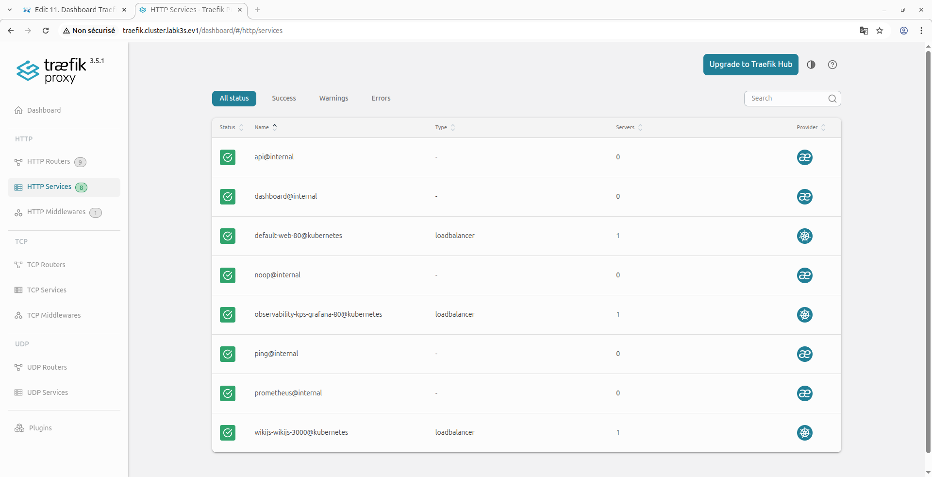
Task: Click the browser translate page icon
Action: (864, 31)
